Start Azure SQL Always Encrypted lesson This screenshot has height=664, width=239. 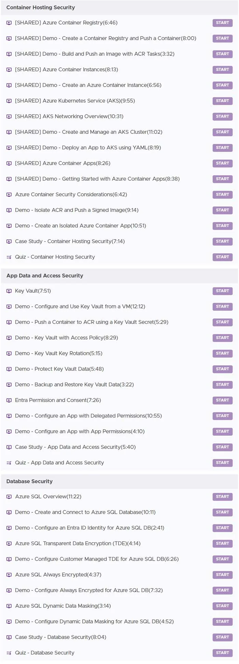point(222,575)
